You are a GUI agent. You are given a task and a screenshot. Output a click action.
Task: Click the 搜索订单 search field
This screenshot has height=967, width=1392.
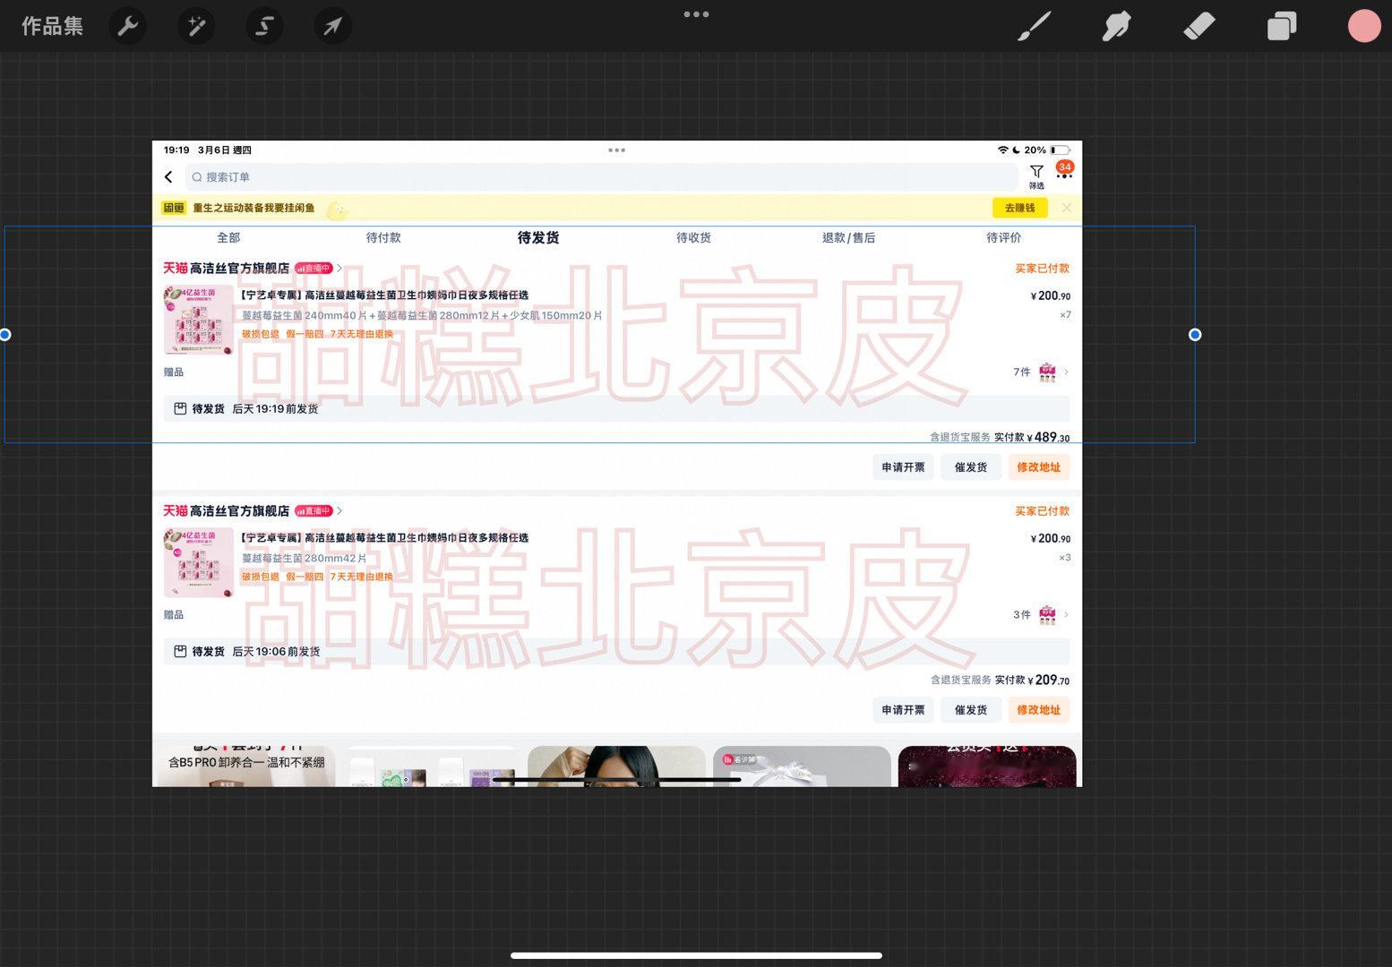pos(602,177)
